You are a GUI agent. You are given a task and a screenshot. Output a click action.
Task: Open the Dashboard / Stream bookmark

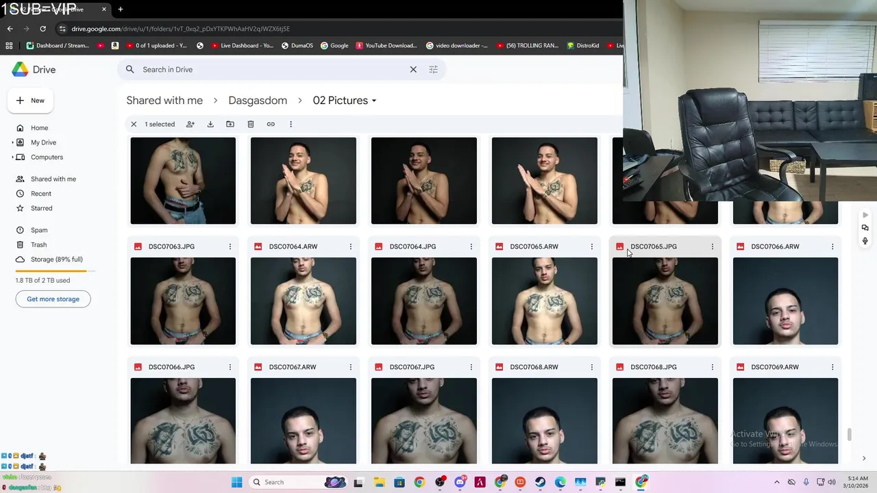58,46
